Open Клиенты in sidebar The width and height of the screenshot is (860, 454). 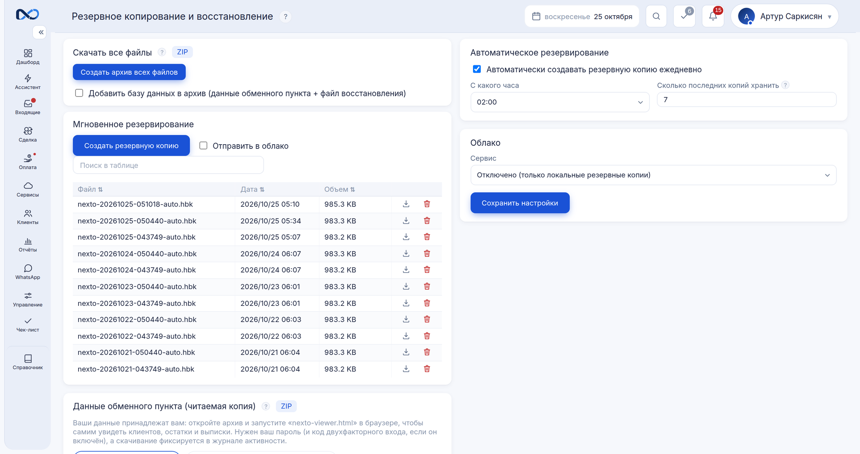click(28, 217)
